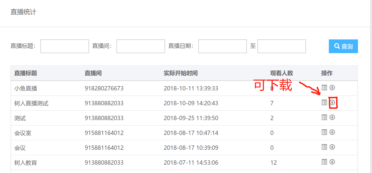This screenshot has width=372, height=173.
Task: Select the 直播标题 input field
Action: 64,46
